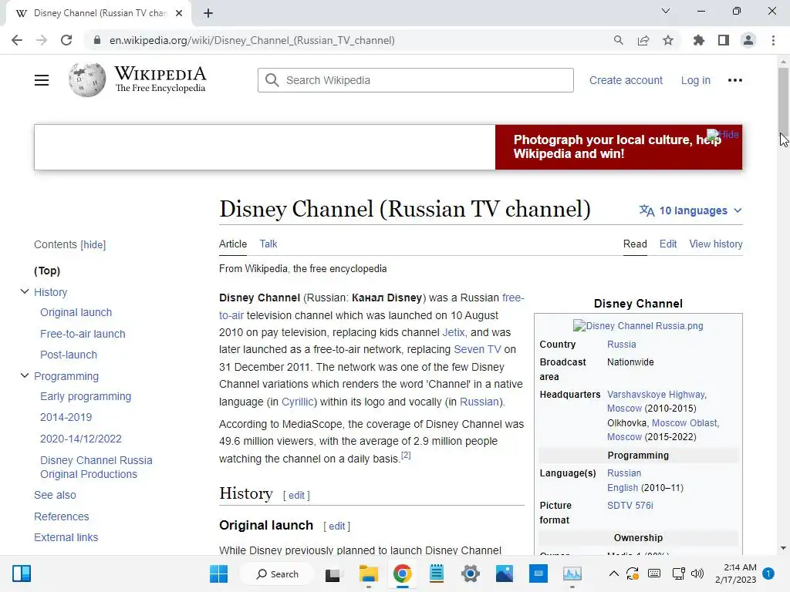Click the scrollbar down arrow

coord(783,548)
